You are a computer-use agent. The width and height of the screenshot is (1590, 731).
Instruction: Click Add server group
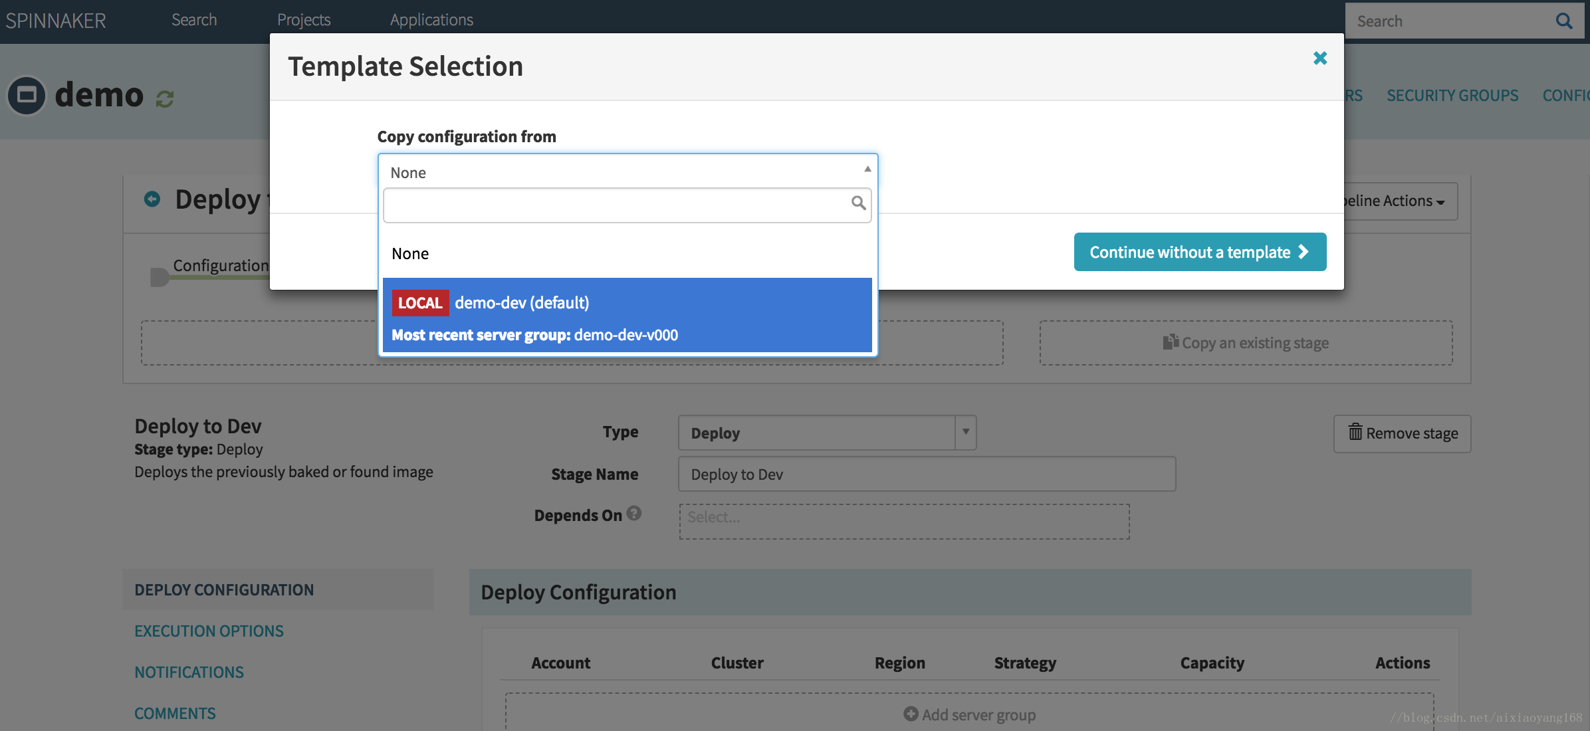(970, 714)
